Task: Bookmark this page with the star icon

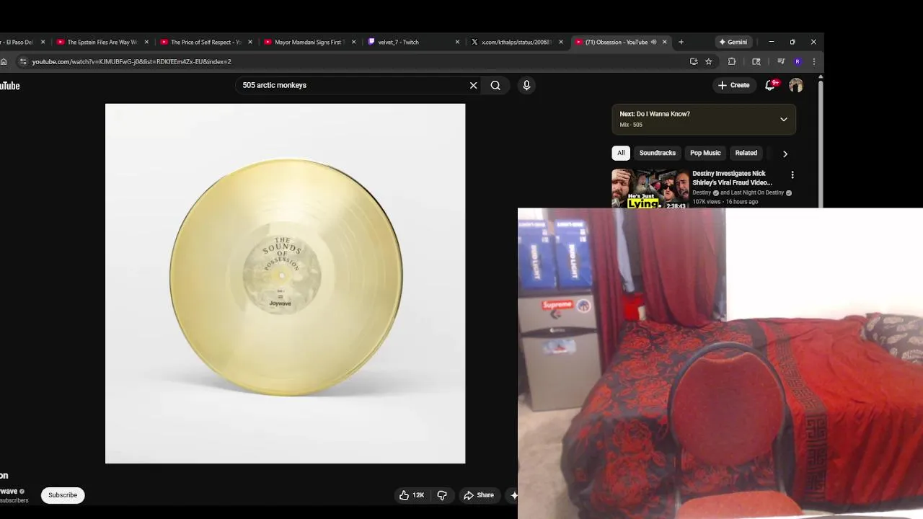Action: [x=709, y=61]
